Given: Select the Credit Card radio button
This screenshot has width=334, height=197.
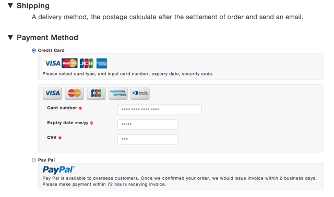Looking at the screenshot, I should [x=33, y=50].
